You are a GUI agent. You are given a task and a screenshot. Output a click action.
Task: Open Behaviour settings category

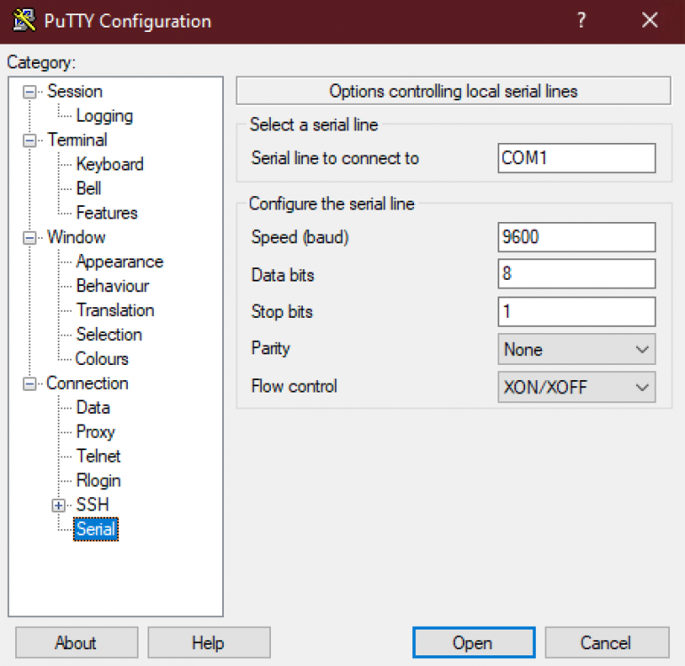tap(113, 286)
